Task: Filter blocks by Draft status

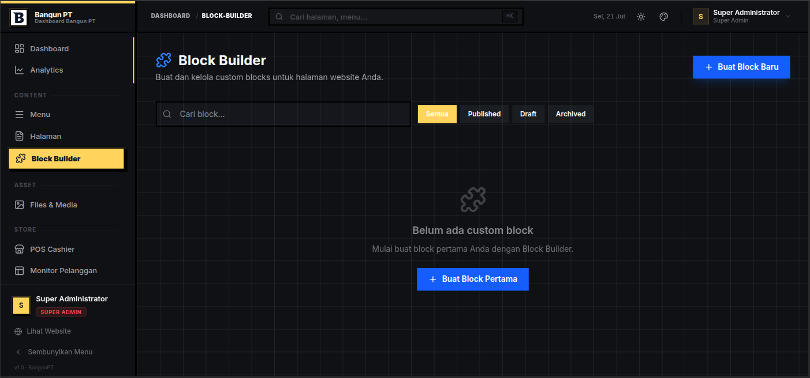Action: pos(528,114)
